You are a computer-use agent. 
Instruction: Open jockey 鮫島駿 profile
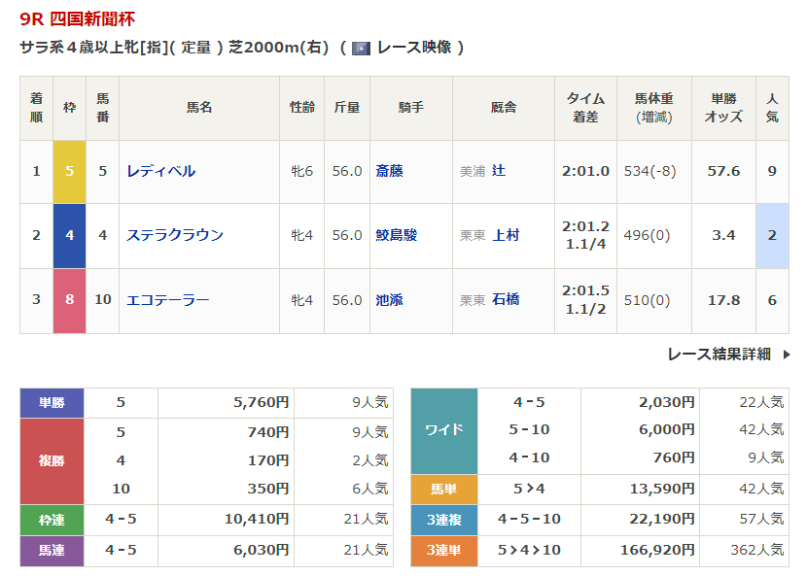[x=397, y=235]
